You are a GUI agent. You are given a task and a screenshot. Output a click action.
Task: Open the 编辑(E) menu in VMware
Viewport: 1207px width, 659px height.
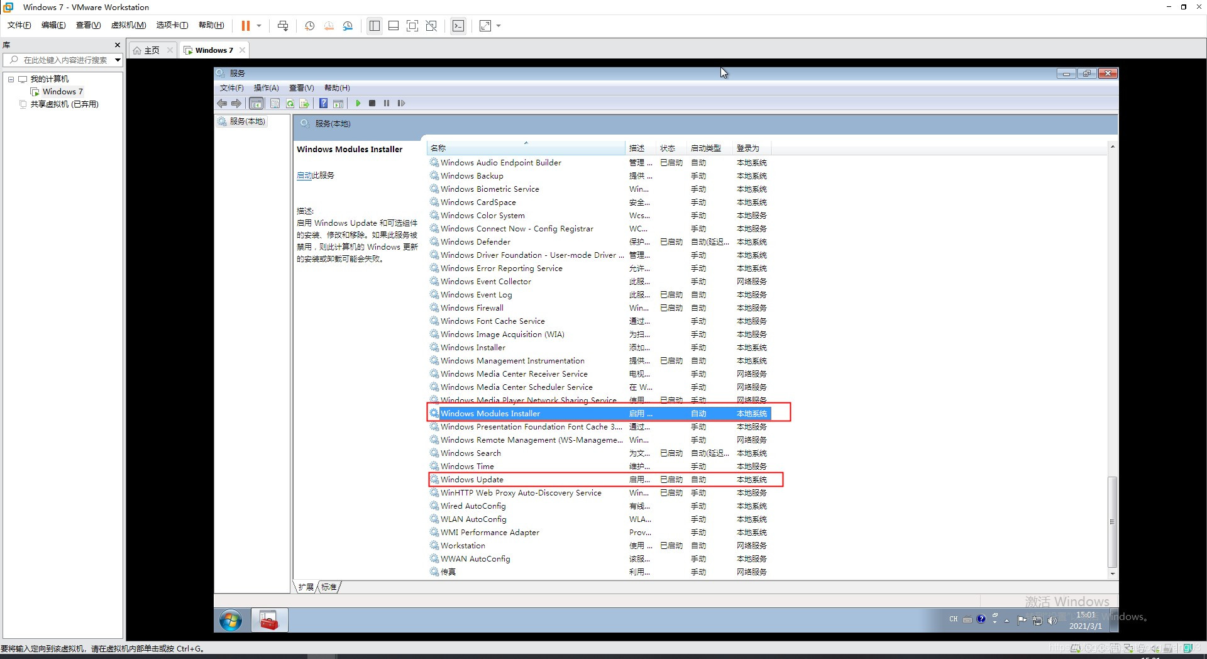coord(53,25)
